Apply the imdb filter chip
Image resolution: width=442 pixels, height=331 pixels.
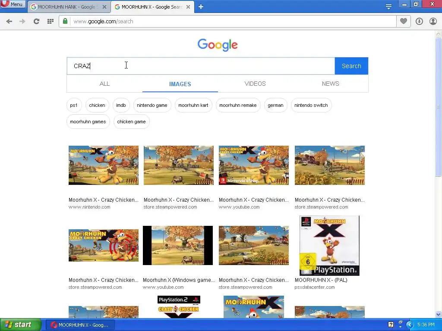click(121, 105)
